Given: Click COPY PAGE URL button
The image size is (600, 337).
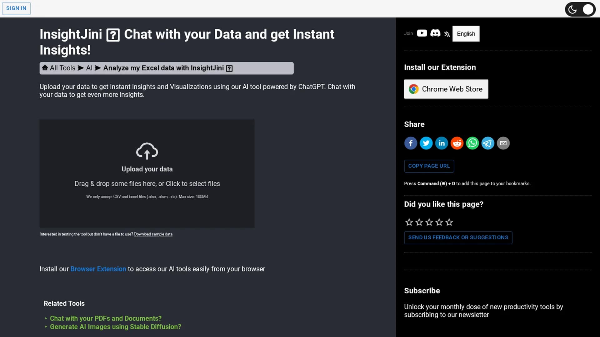Looking at the screenshot, I should point(429,166).
